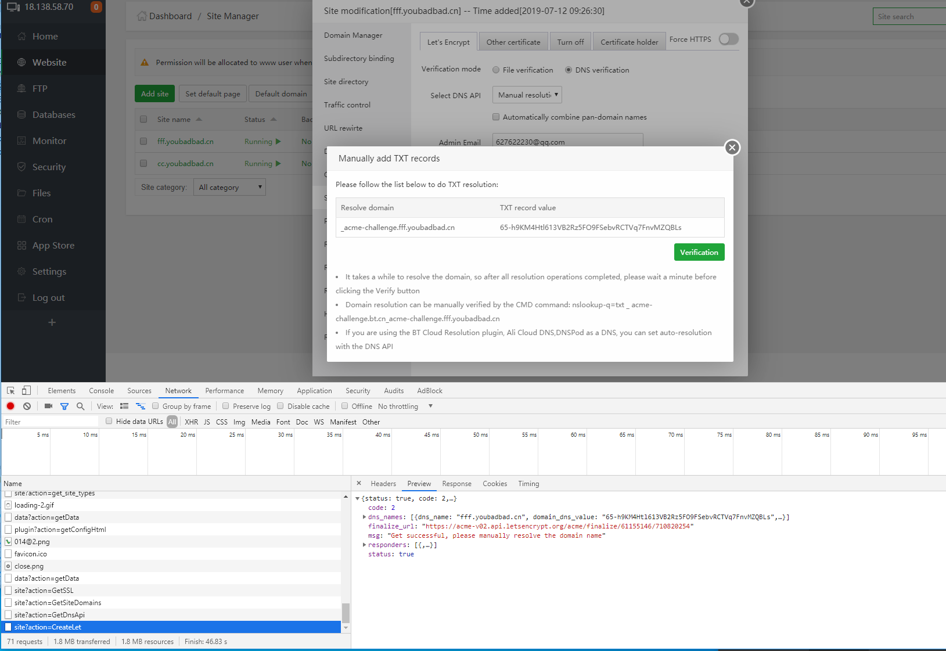The height and width of the screenshot is (651, 946).
Task: Click the Admin Email input field
Action: coord(567,142)
